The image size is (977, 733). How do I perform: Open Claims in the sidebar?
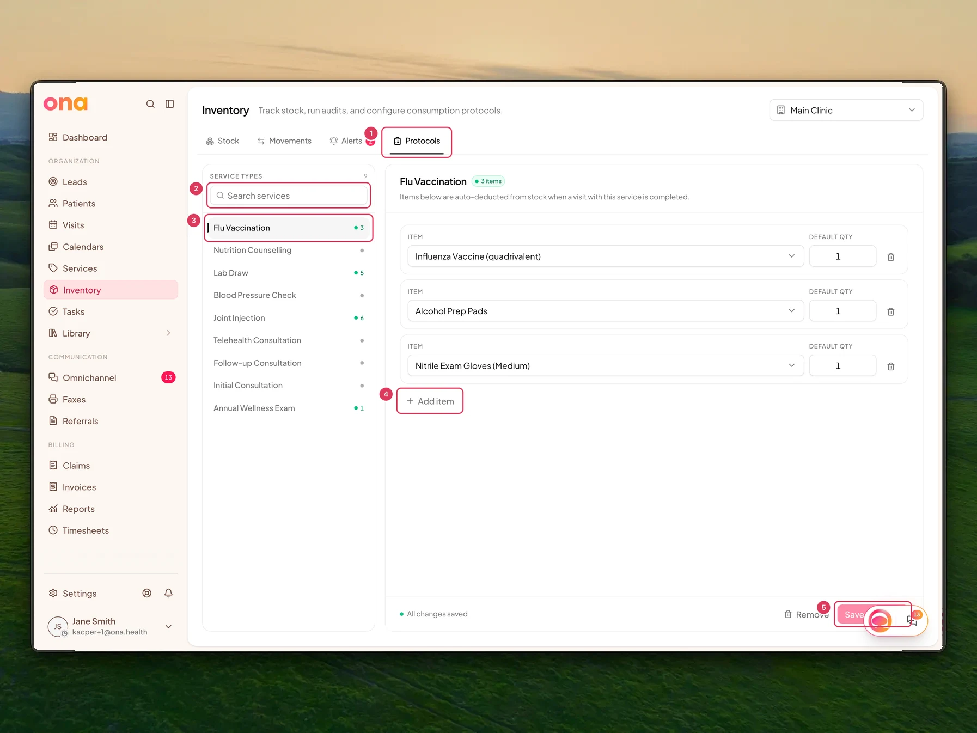(111, 466)
